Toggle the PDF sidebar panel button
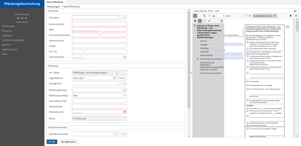This screenshot has width=301, height=146. 195,16
